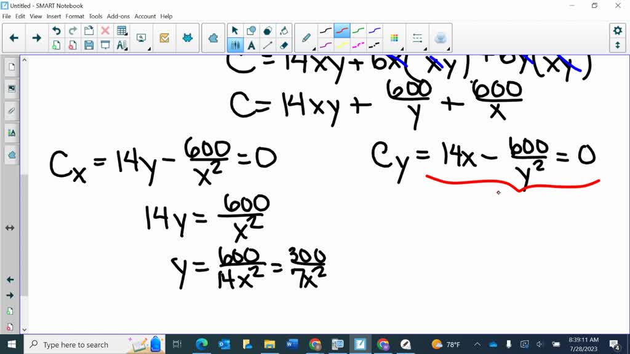The image size is (630, 354).
Task: Open the Page Sorter sidebar tab
Action: pyautogui.click(x=11, y=66)
